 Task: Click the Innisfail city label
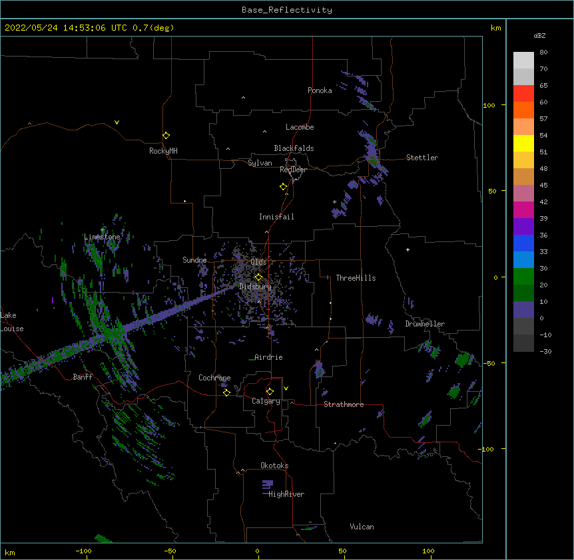point(276,217)
